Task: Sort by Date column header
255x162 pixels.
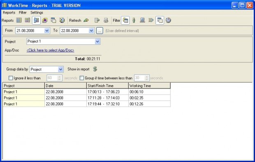Action: 65,86
